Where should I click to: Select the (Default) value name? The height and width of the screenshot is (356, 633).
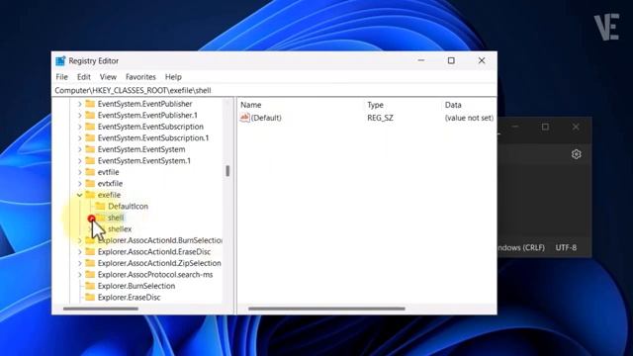(266, 118)
